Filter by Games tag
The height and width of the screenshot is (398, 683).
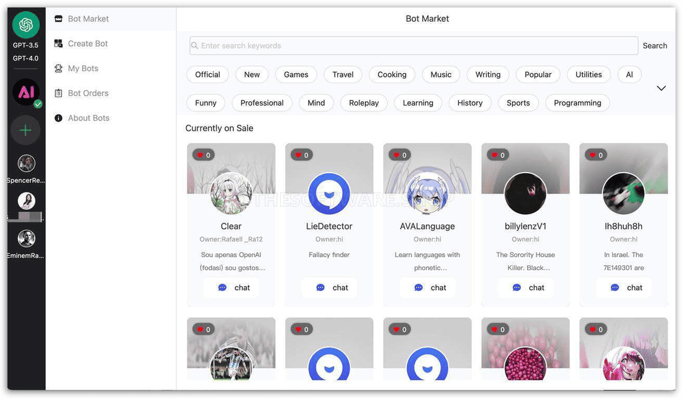[x=296, y=75]
